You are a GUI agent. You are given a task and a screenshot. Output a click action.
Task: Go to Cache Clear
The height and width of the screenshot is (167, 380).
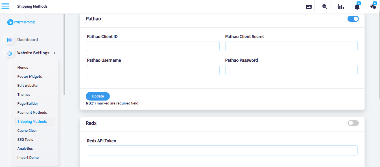pos(27,131)
